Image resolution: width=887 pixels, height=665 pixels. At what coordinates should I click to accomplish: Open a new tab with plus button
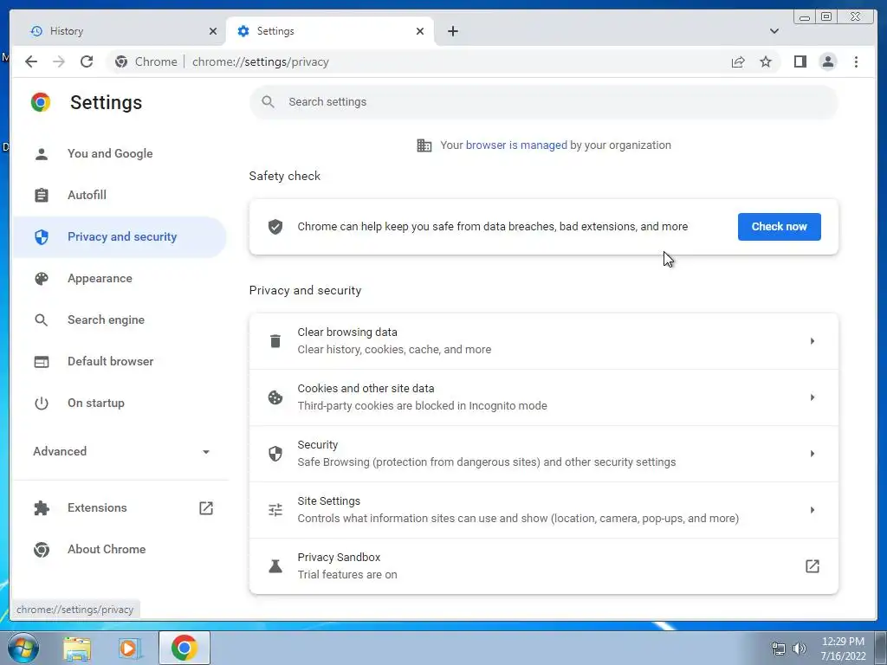click(x=452, y=31)
